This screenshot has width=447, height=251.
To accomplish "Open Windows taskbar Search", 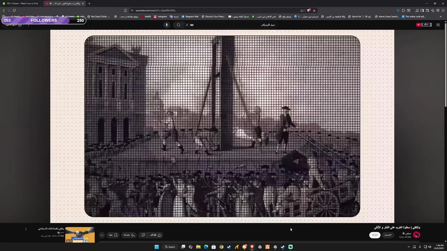I will click(x=170, y=247).
